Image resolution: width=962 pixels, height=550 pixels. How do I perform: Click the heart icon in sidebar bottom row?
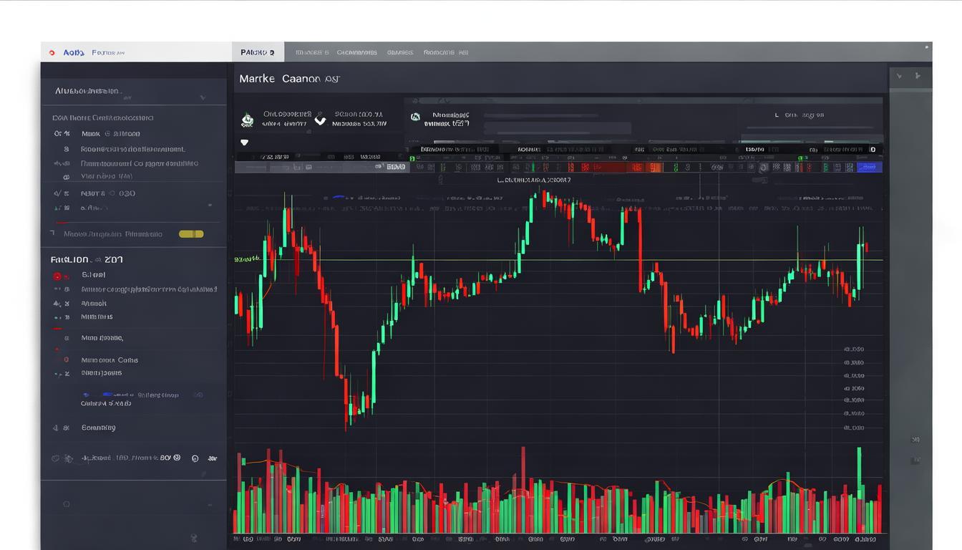(x=55, y=458)
